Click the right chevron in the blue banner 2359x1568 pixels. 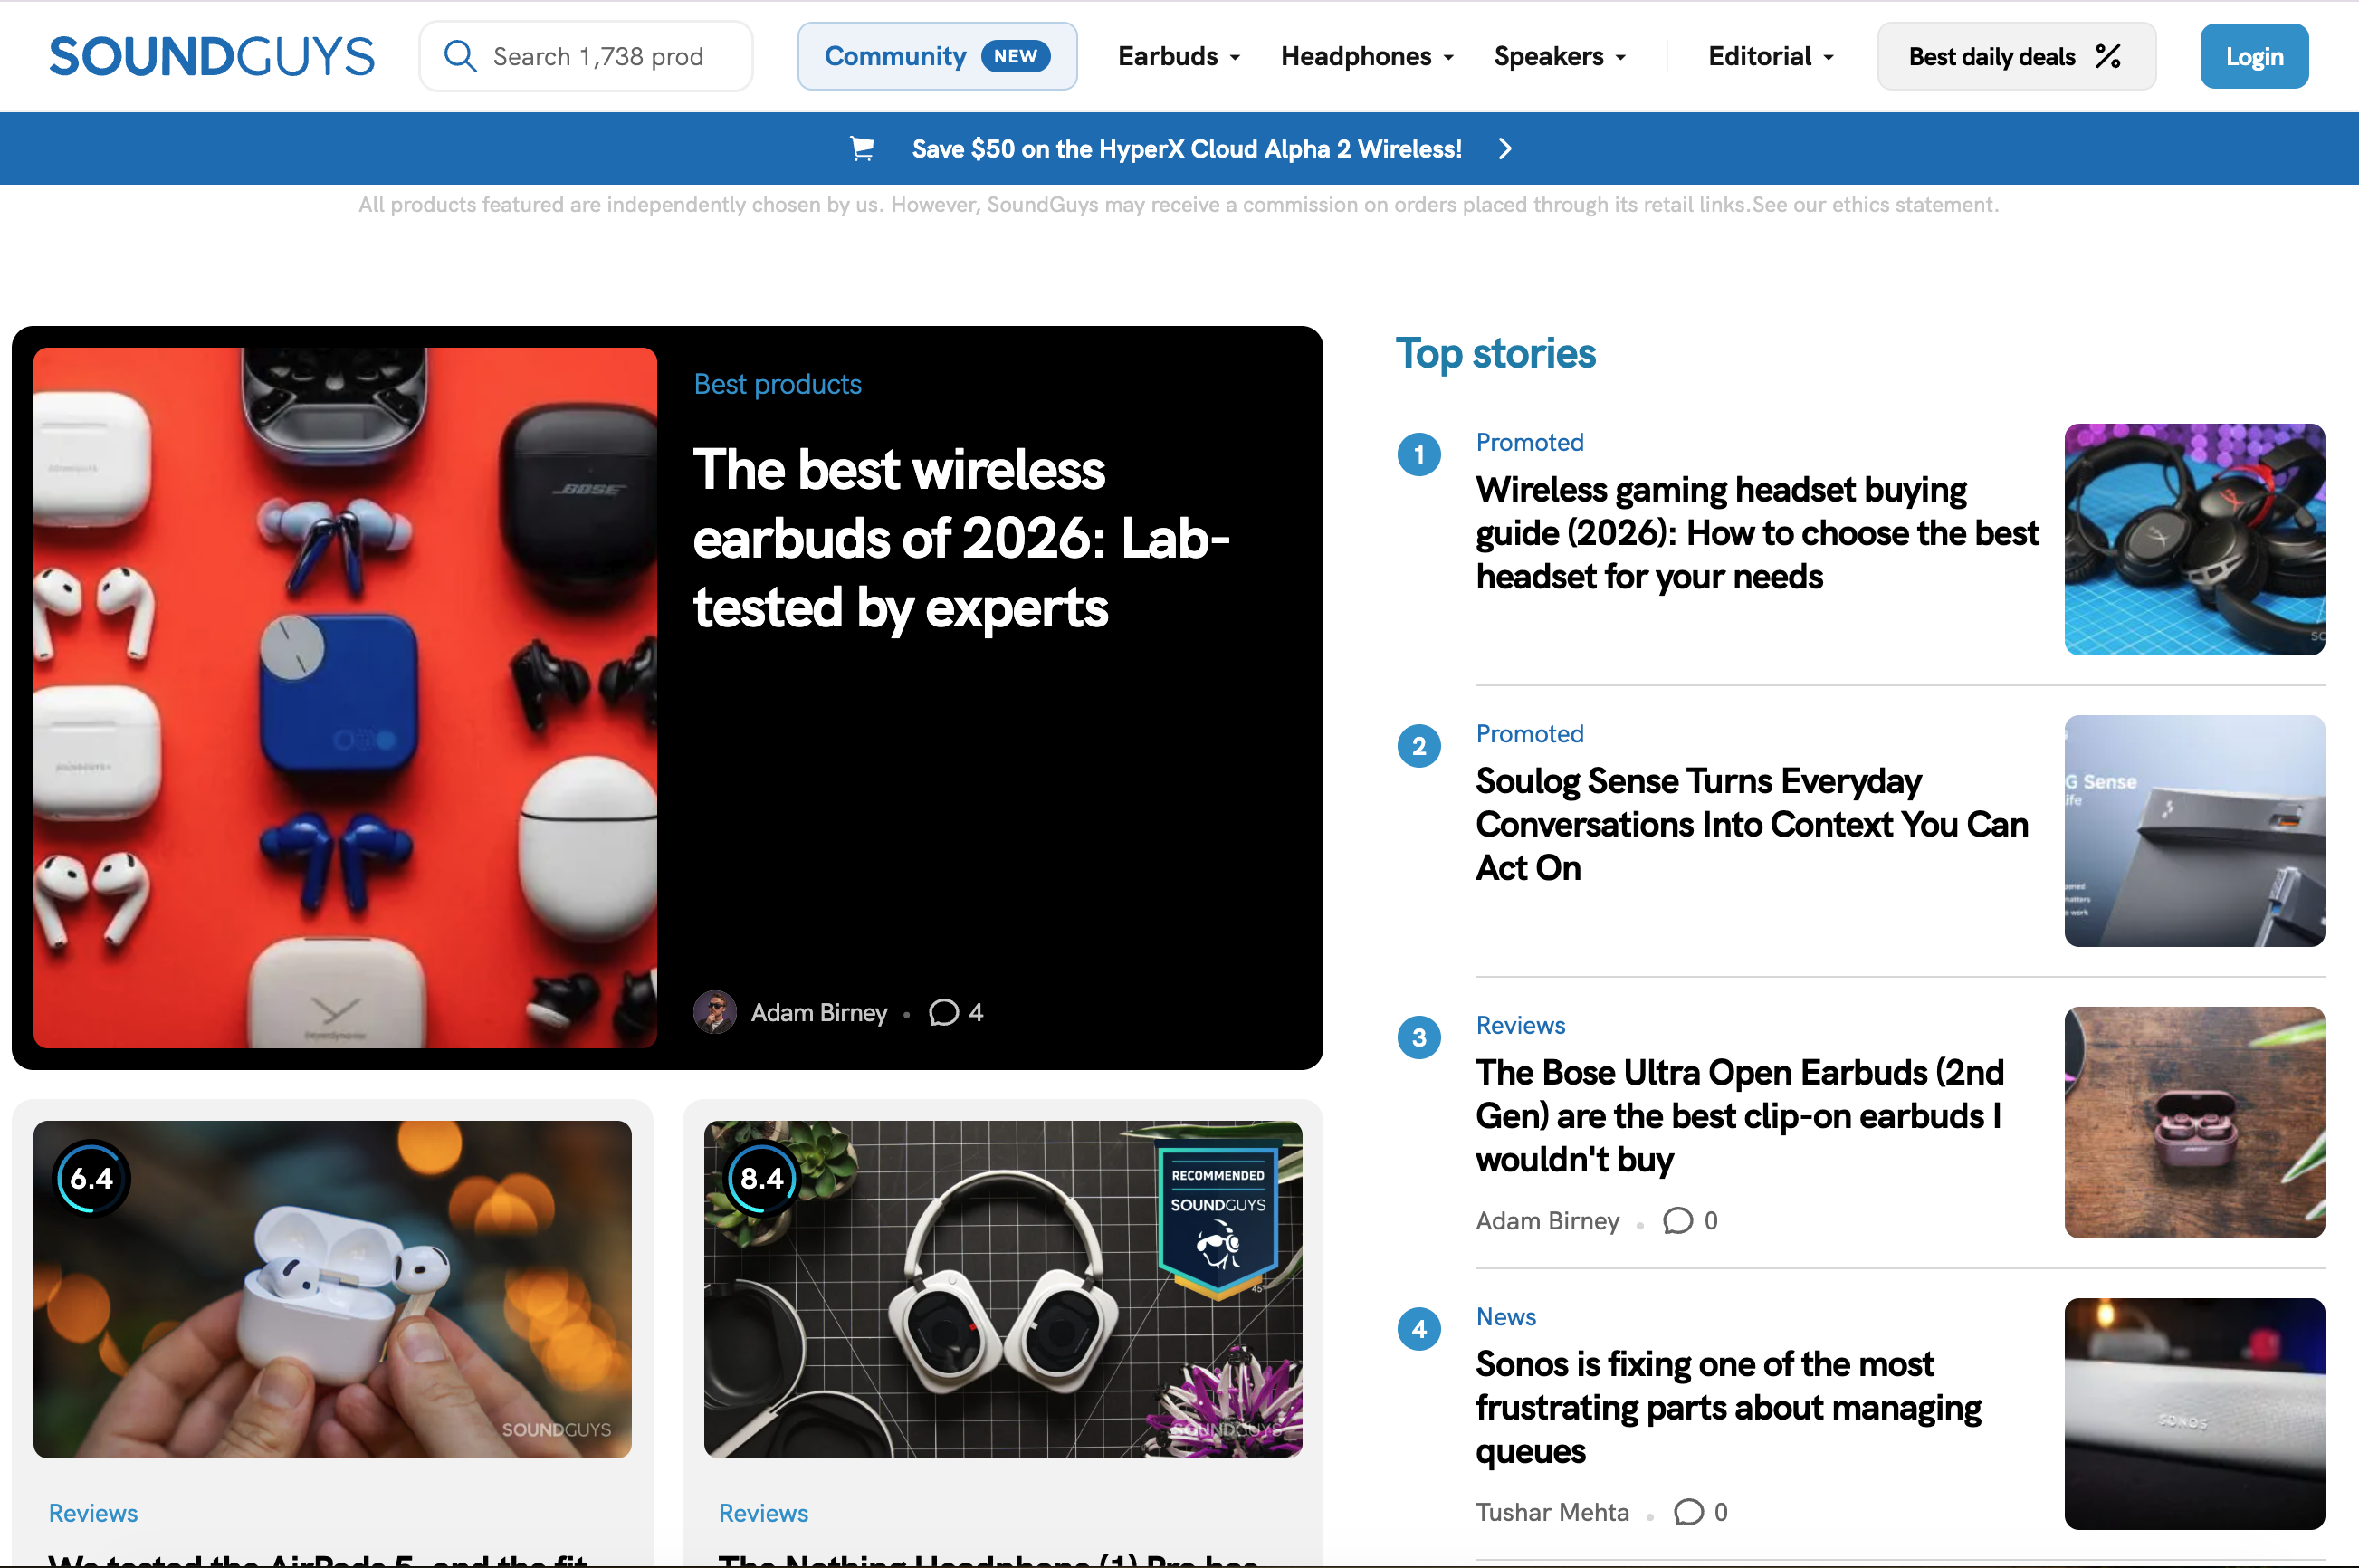click(x=1505, y=149)
